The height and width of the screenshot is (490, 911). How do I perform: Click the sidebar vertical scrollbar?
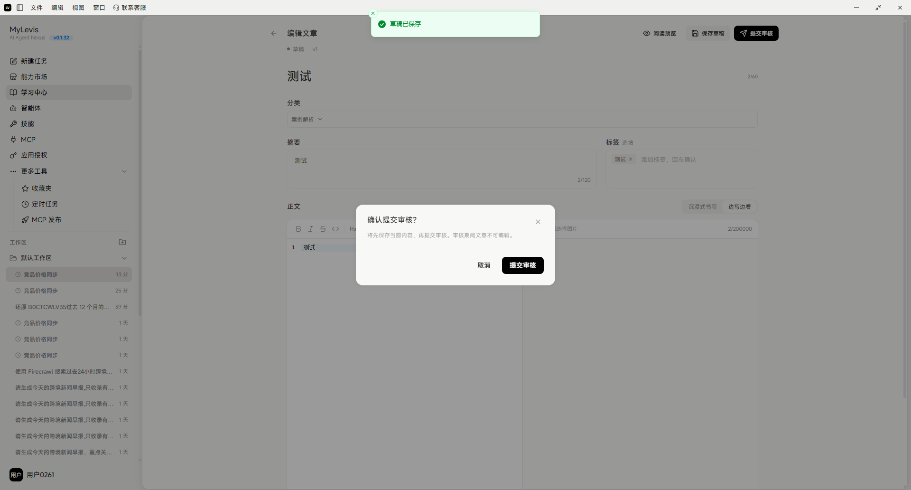pos(139,183)
